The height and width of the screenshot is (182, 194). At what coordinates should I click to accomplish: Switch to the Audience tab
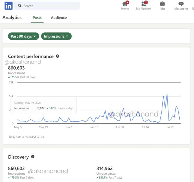pyautogui.click(x=59, y=18)
